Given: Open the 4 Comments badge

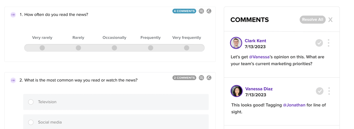Looking at the screenshot, I should click(x=184, y=11).
